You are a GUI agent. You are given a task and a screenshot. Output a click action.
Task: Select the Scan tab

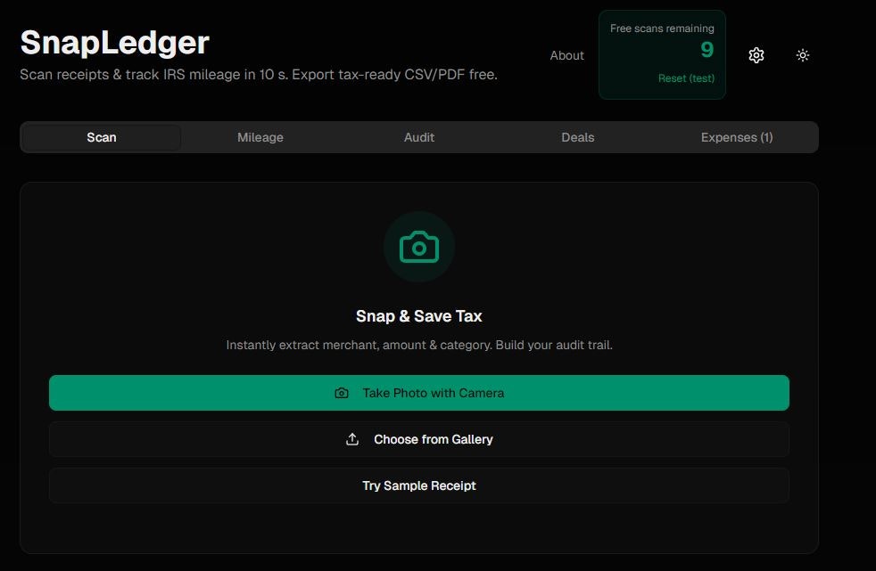pos(101,137)
